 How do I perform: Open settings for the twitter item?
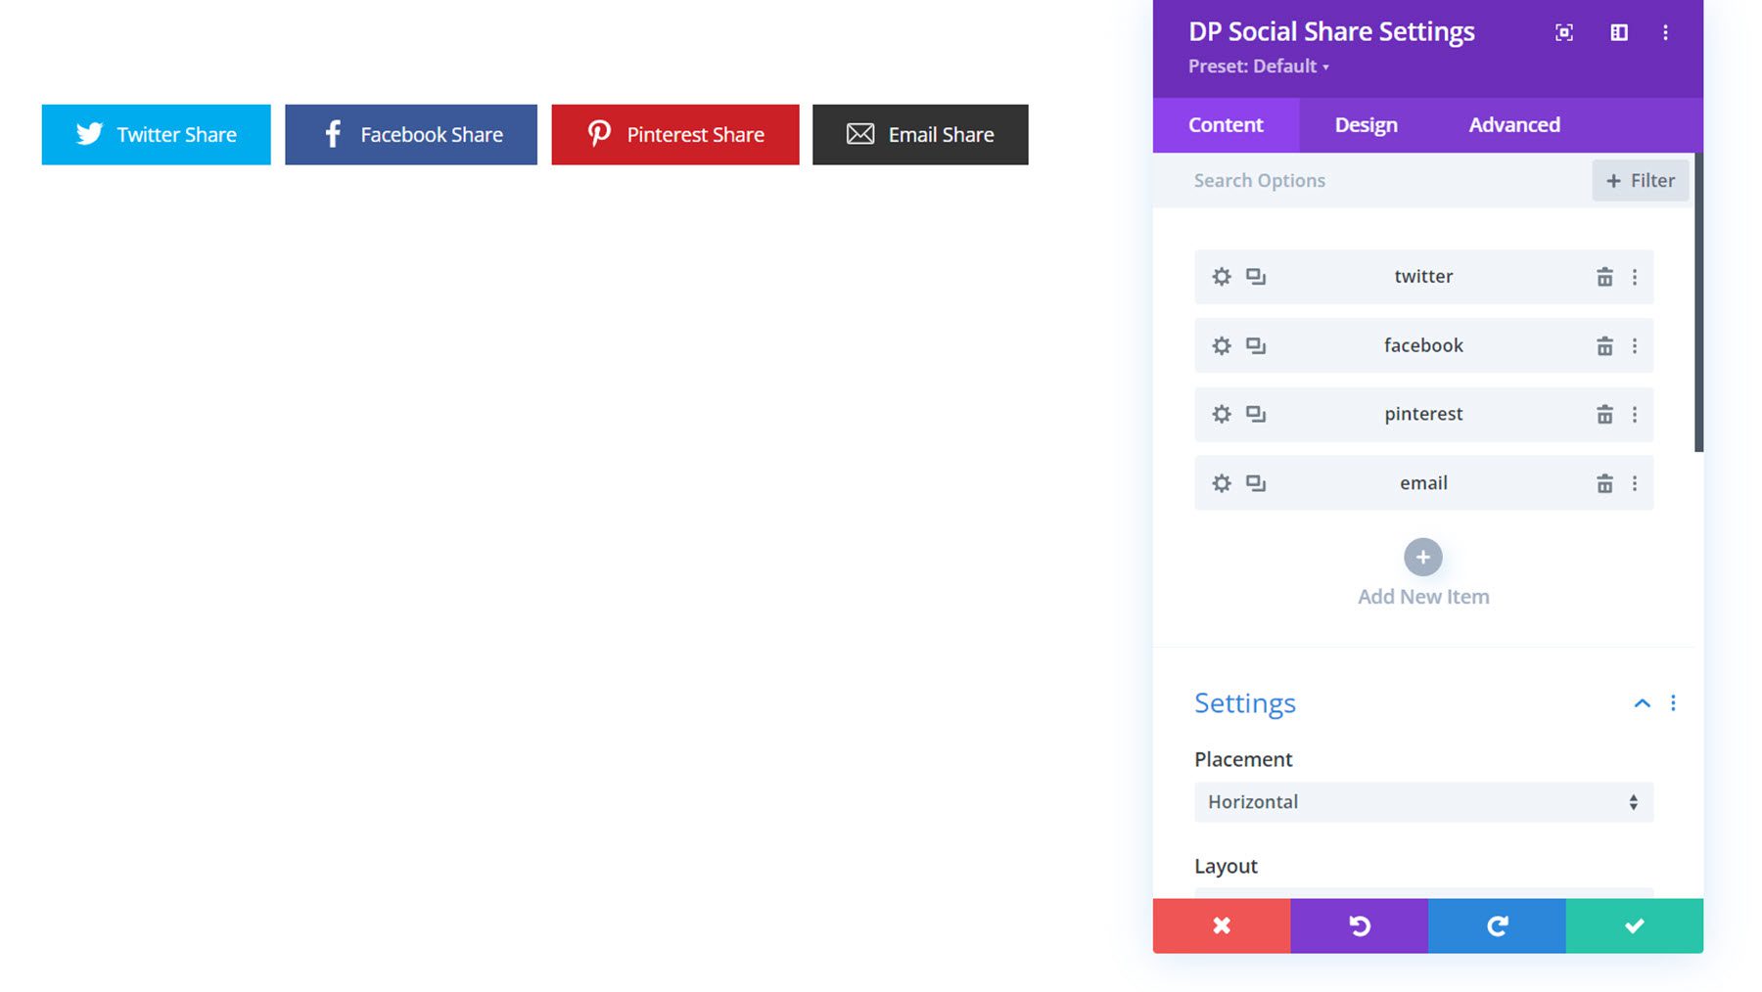tap(1221, 276)
